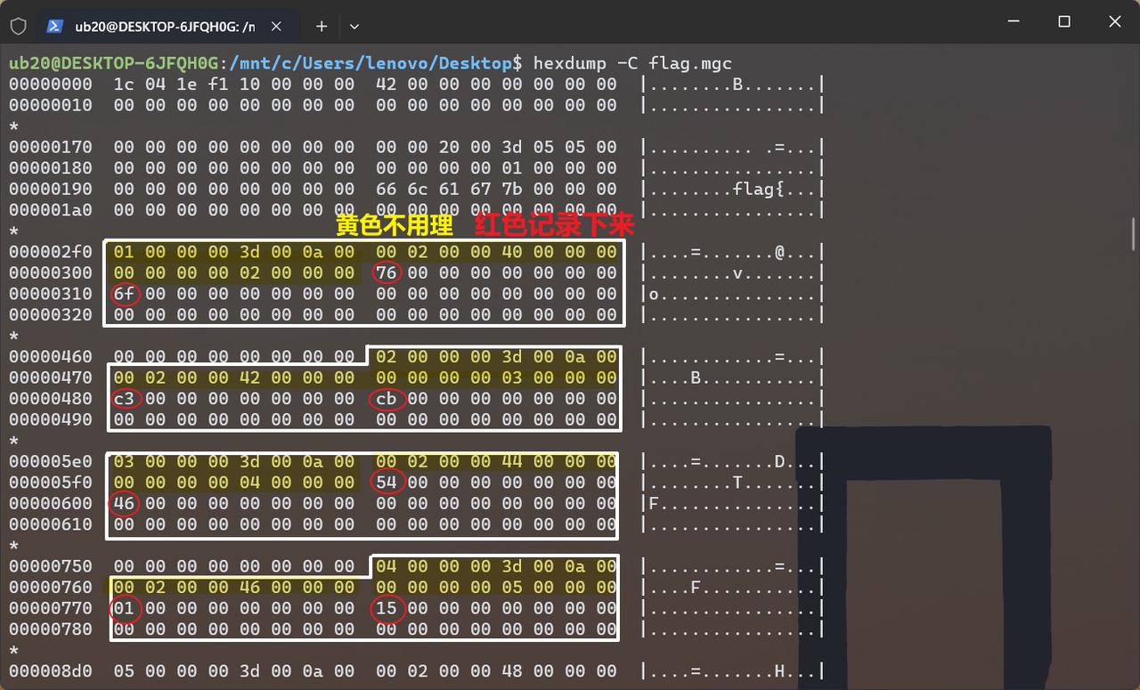Click the offset 00000190

tap(51, 189)
